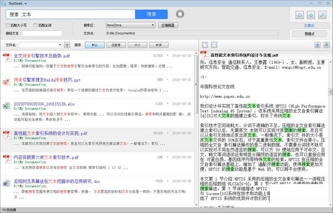
Task: Sort results by 大小 size
Action: point(138,45)
